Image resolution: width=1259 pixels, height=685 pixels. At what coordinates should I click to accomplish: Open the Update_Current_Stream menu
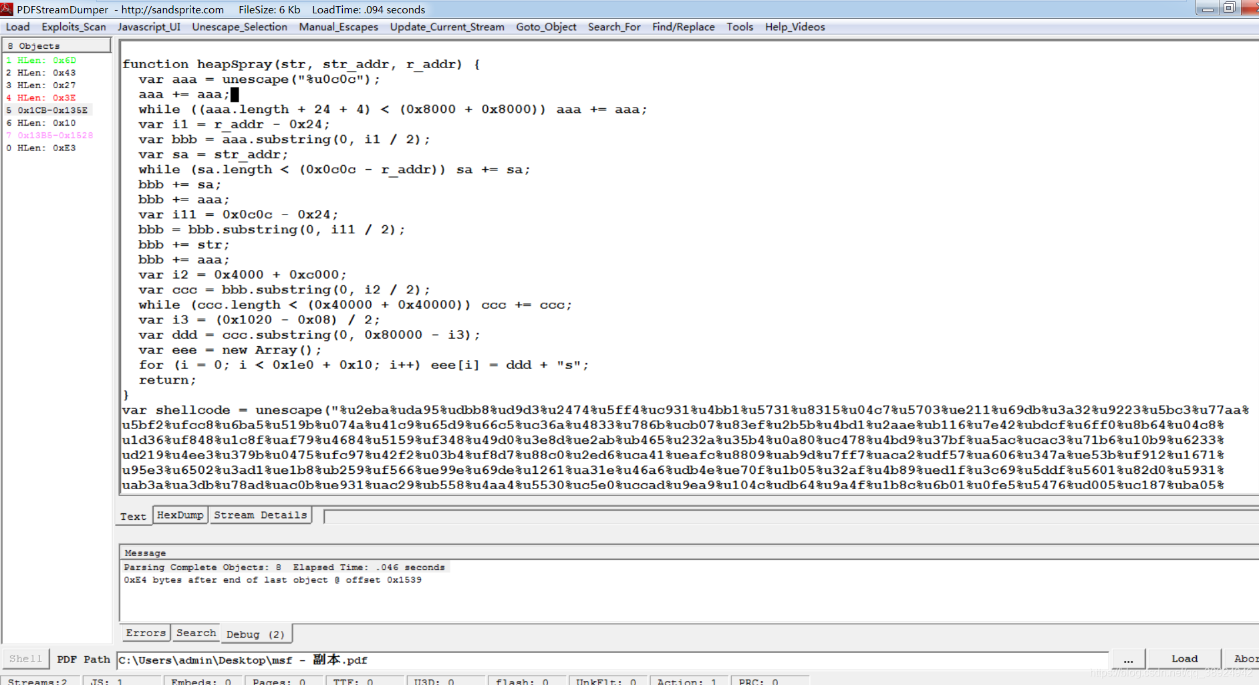tap(447, 27)
